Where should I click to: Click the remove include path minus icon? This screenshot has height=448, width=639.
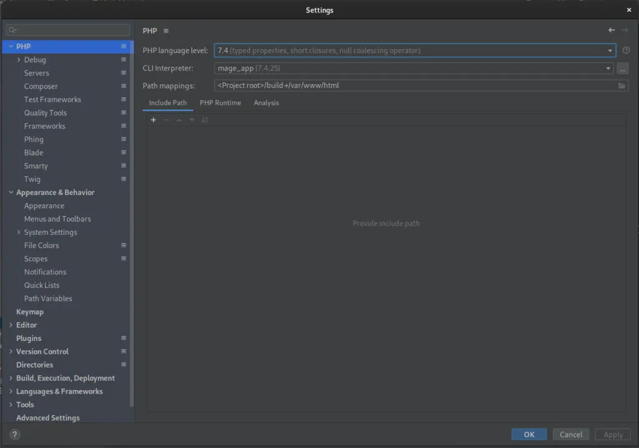point(166,120)
